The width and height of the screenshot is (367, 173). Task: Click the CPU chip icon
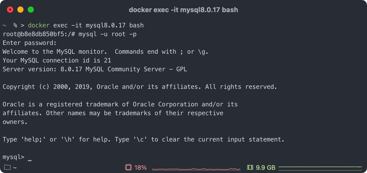[128, 167]
